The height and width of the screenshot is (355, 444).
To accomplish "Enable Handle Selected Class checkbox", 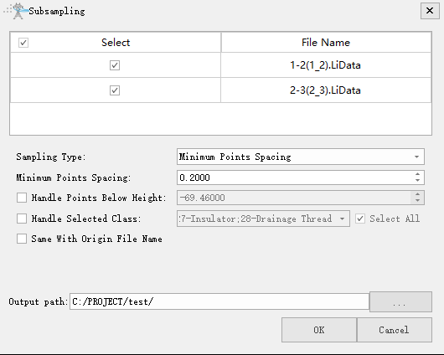I will tap(22, 219).
